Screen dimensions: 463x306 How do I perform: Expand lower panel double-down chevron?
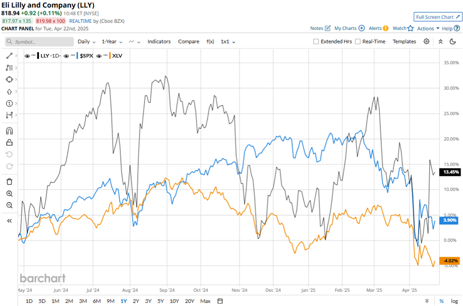[x=427, y=301]
